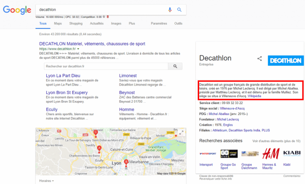305x184 pixels.
Task: Open Homme sitelink
Action: click(x=127, y=110)
